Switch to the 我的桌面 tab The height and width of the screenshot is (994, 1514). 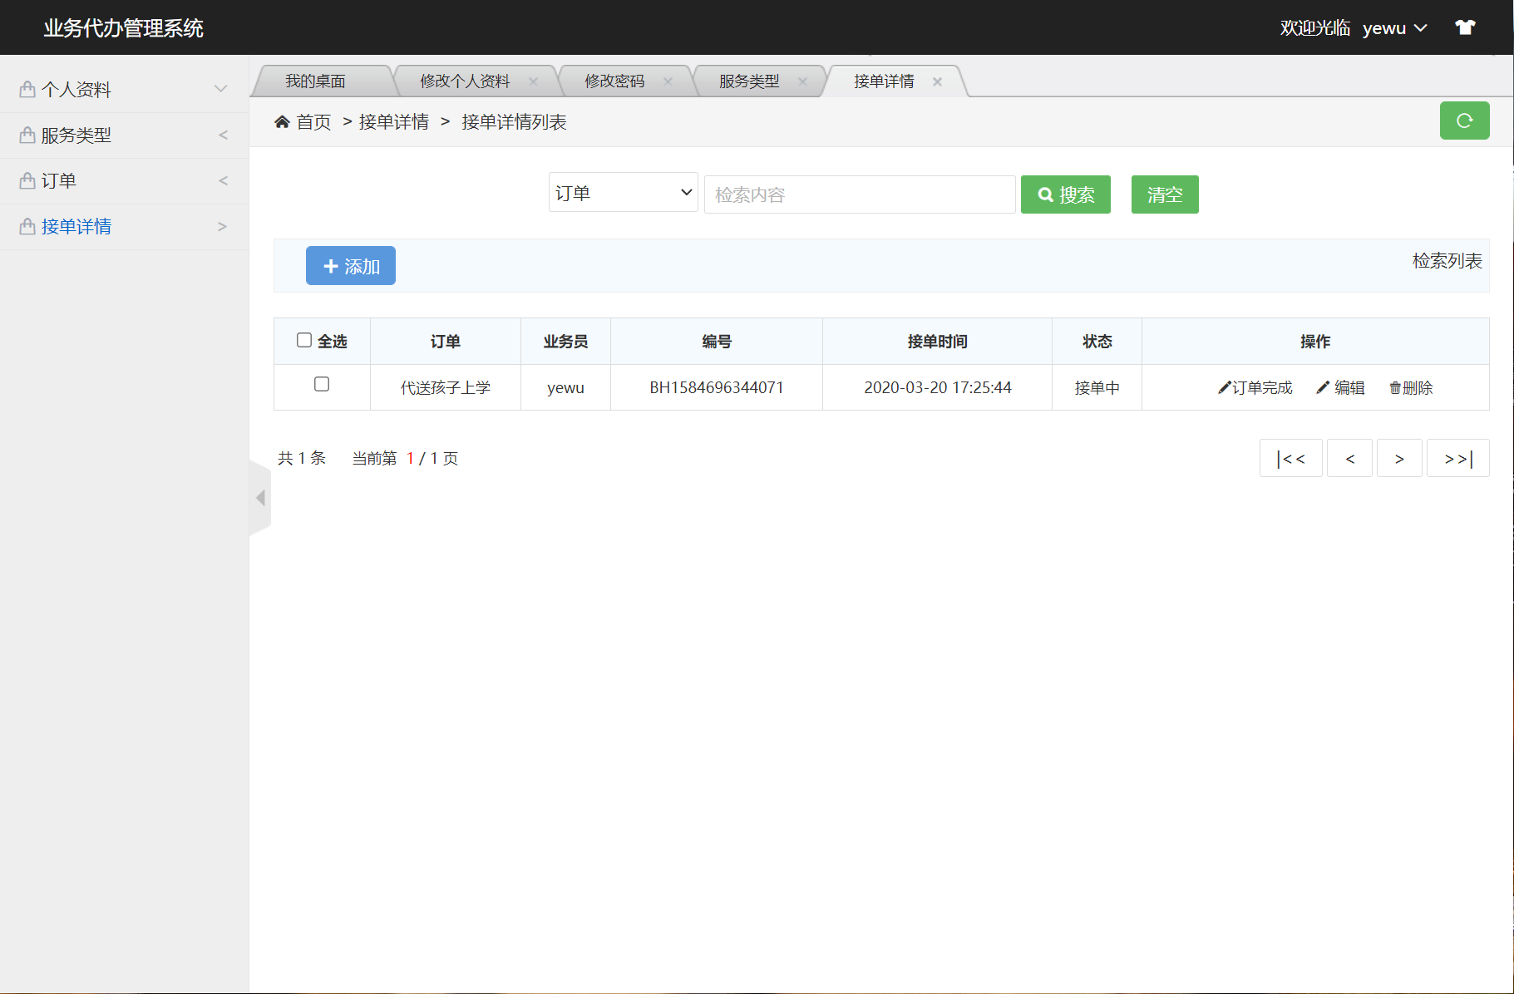[x=316, y=81]
